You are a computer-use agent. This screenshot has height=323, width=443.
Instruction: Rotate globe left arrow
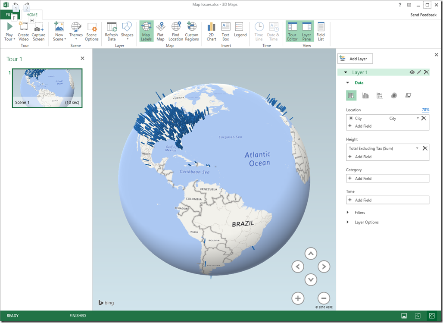298,267
